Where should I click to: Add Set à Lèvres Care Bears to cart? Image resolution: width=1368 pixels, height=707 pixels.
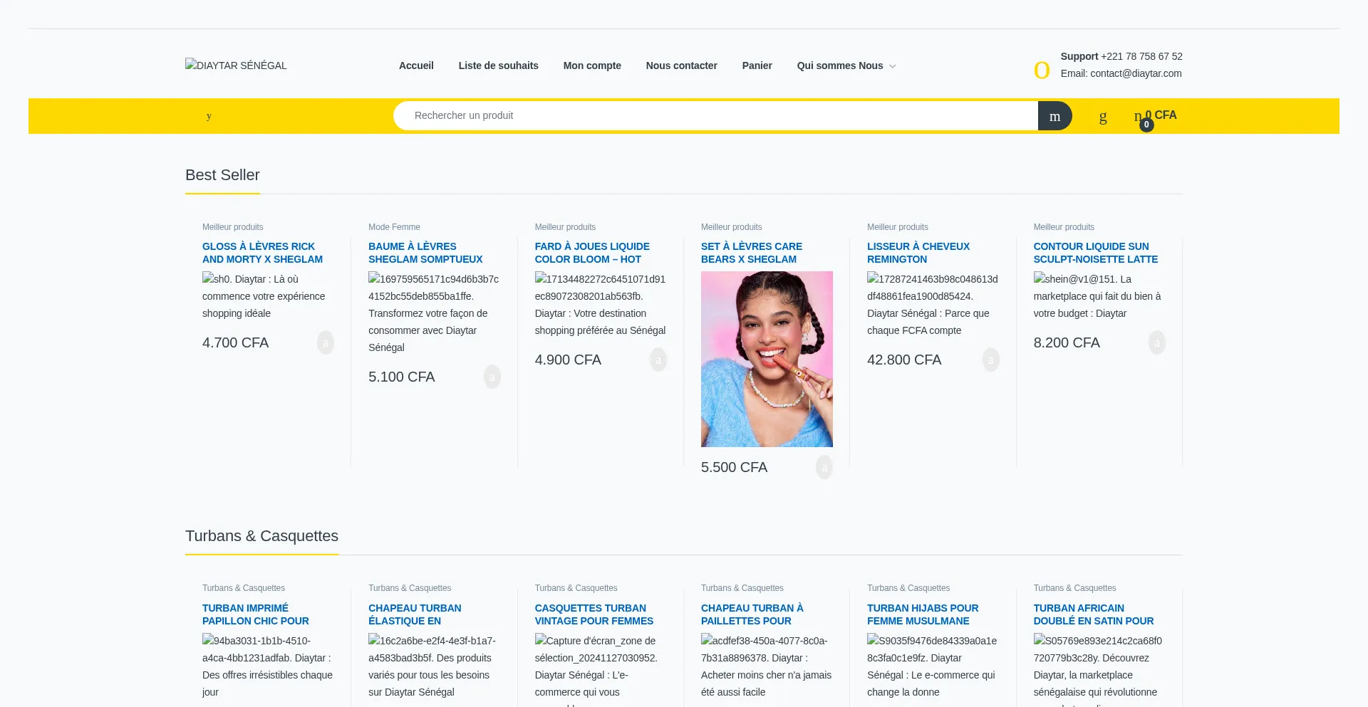click(824, 468)
